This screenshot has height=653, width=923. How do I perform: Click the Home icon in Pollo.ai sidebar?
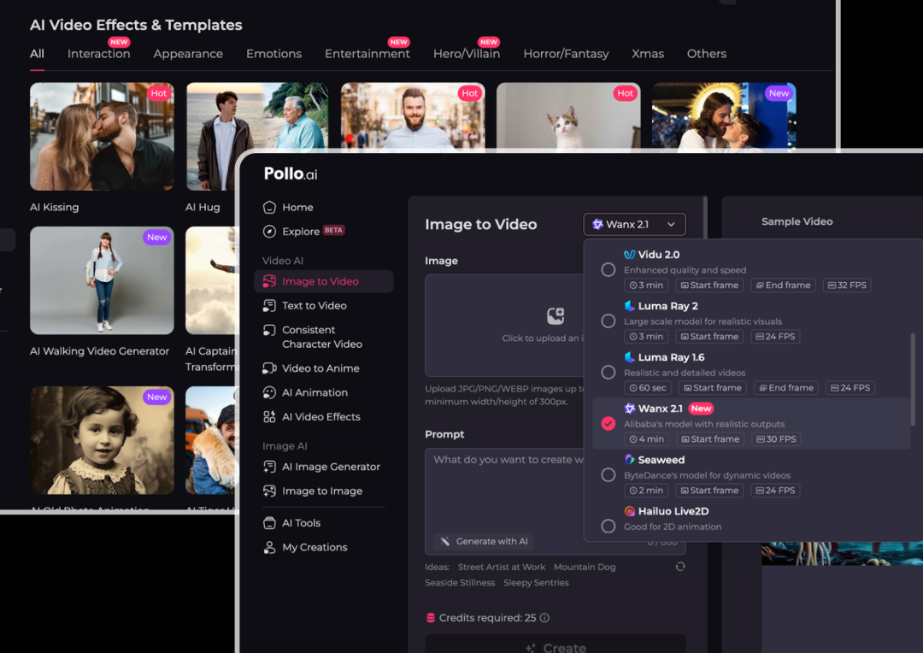point(269,207)
